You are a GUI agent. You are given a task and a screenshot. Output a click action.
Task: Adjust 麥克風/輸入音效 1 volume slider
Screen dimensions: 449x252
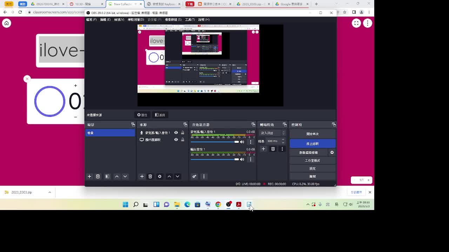tap(215, 142)
